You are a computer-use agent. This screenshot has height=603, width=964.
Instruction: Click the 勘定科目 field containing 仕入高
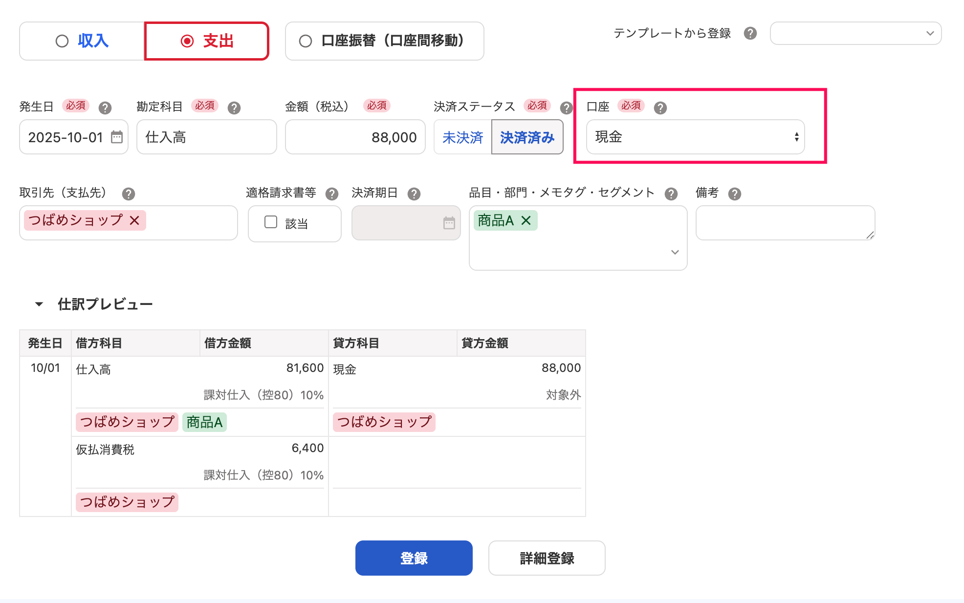point(207,137)
